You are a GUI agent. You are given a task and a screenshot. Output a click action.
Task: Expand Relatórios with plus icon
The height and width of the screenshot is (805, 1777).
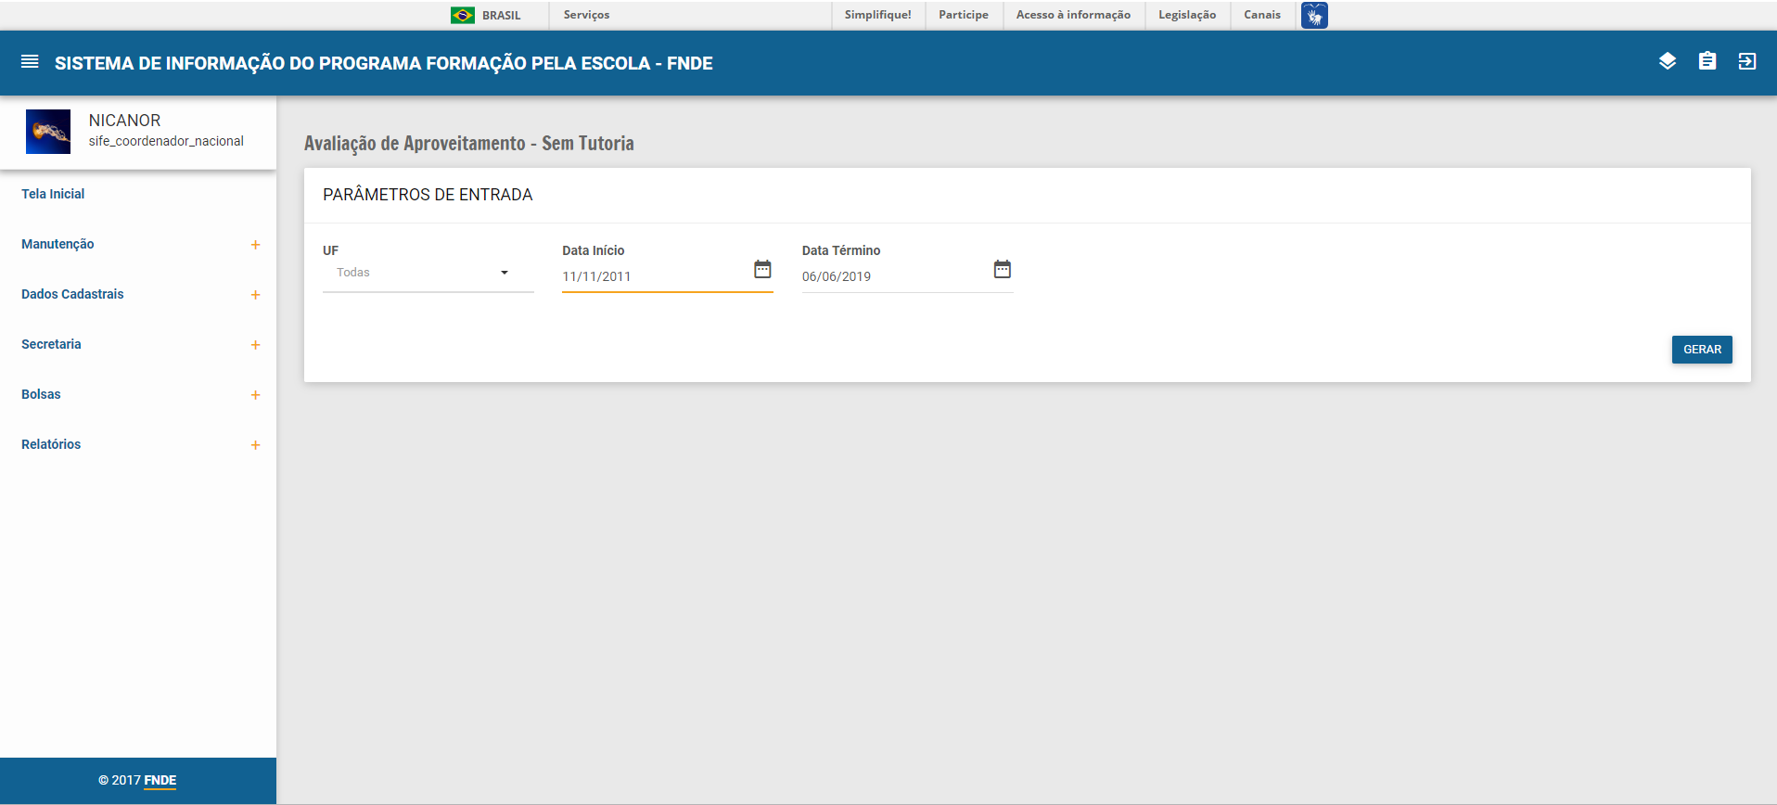(255, 445)
